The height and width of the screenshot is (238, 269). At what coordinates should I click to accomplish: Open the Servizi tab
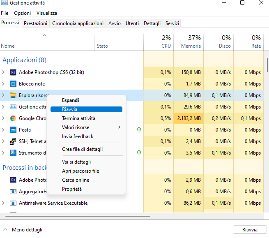[172, 23]
